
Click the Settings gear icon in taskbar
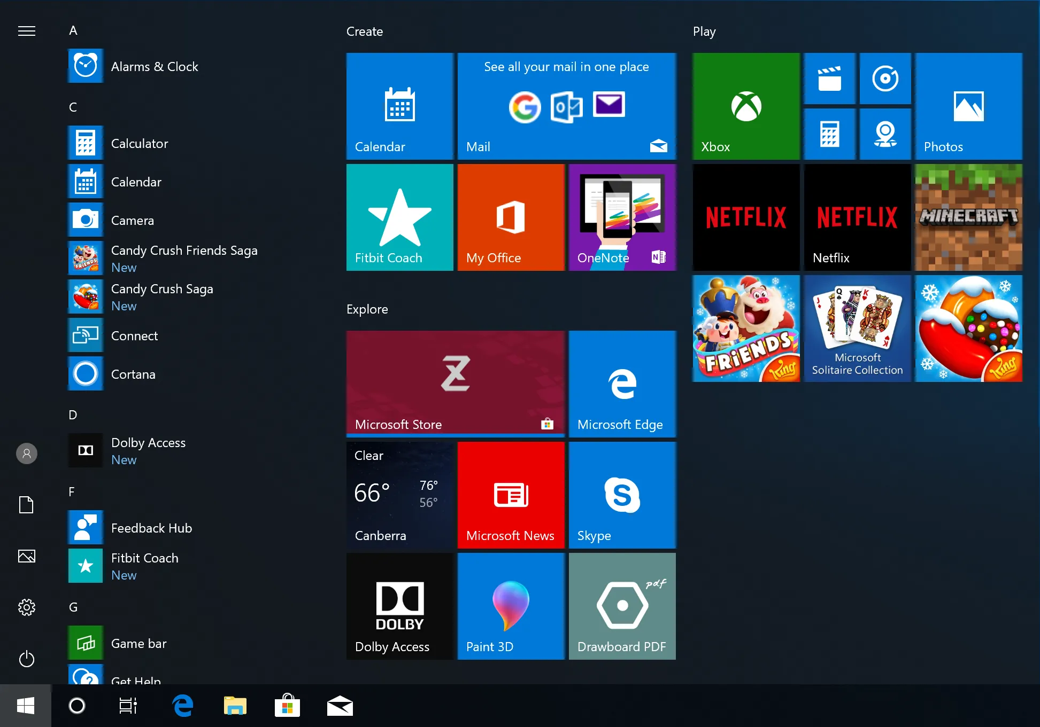tap(26, 607)
